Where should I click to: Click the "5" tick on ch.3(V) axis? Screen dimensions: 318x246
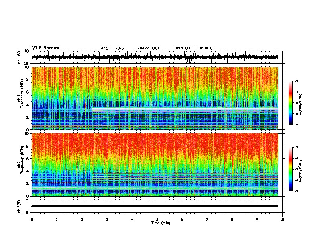click(x=28, y=200)
